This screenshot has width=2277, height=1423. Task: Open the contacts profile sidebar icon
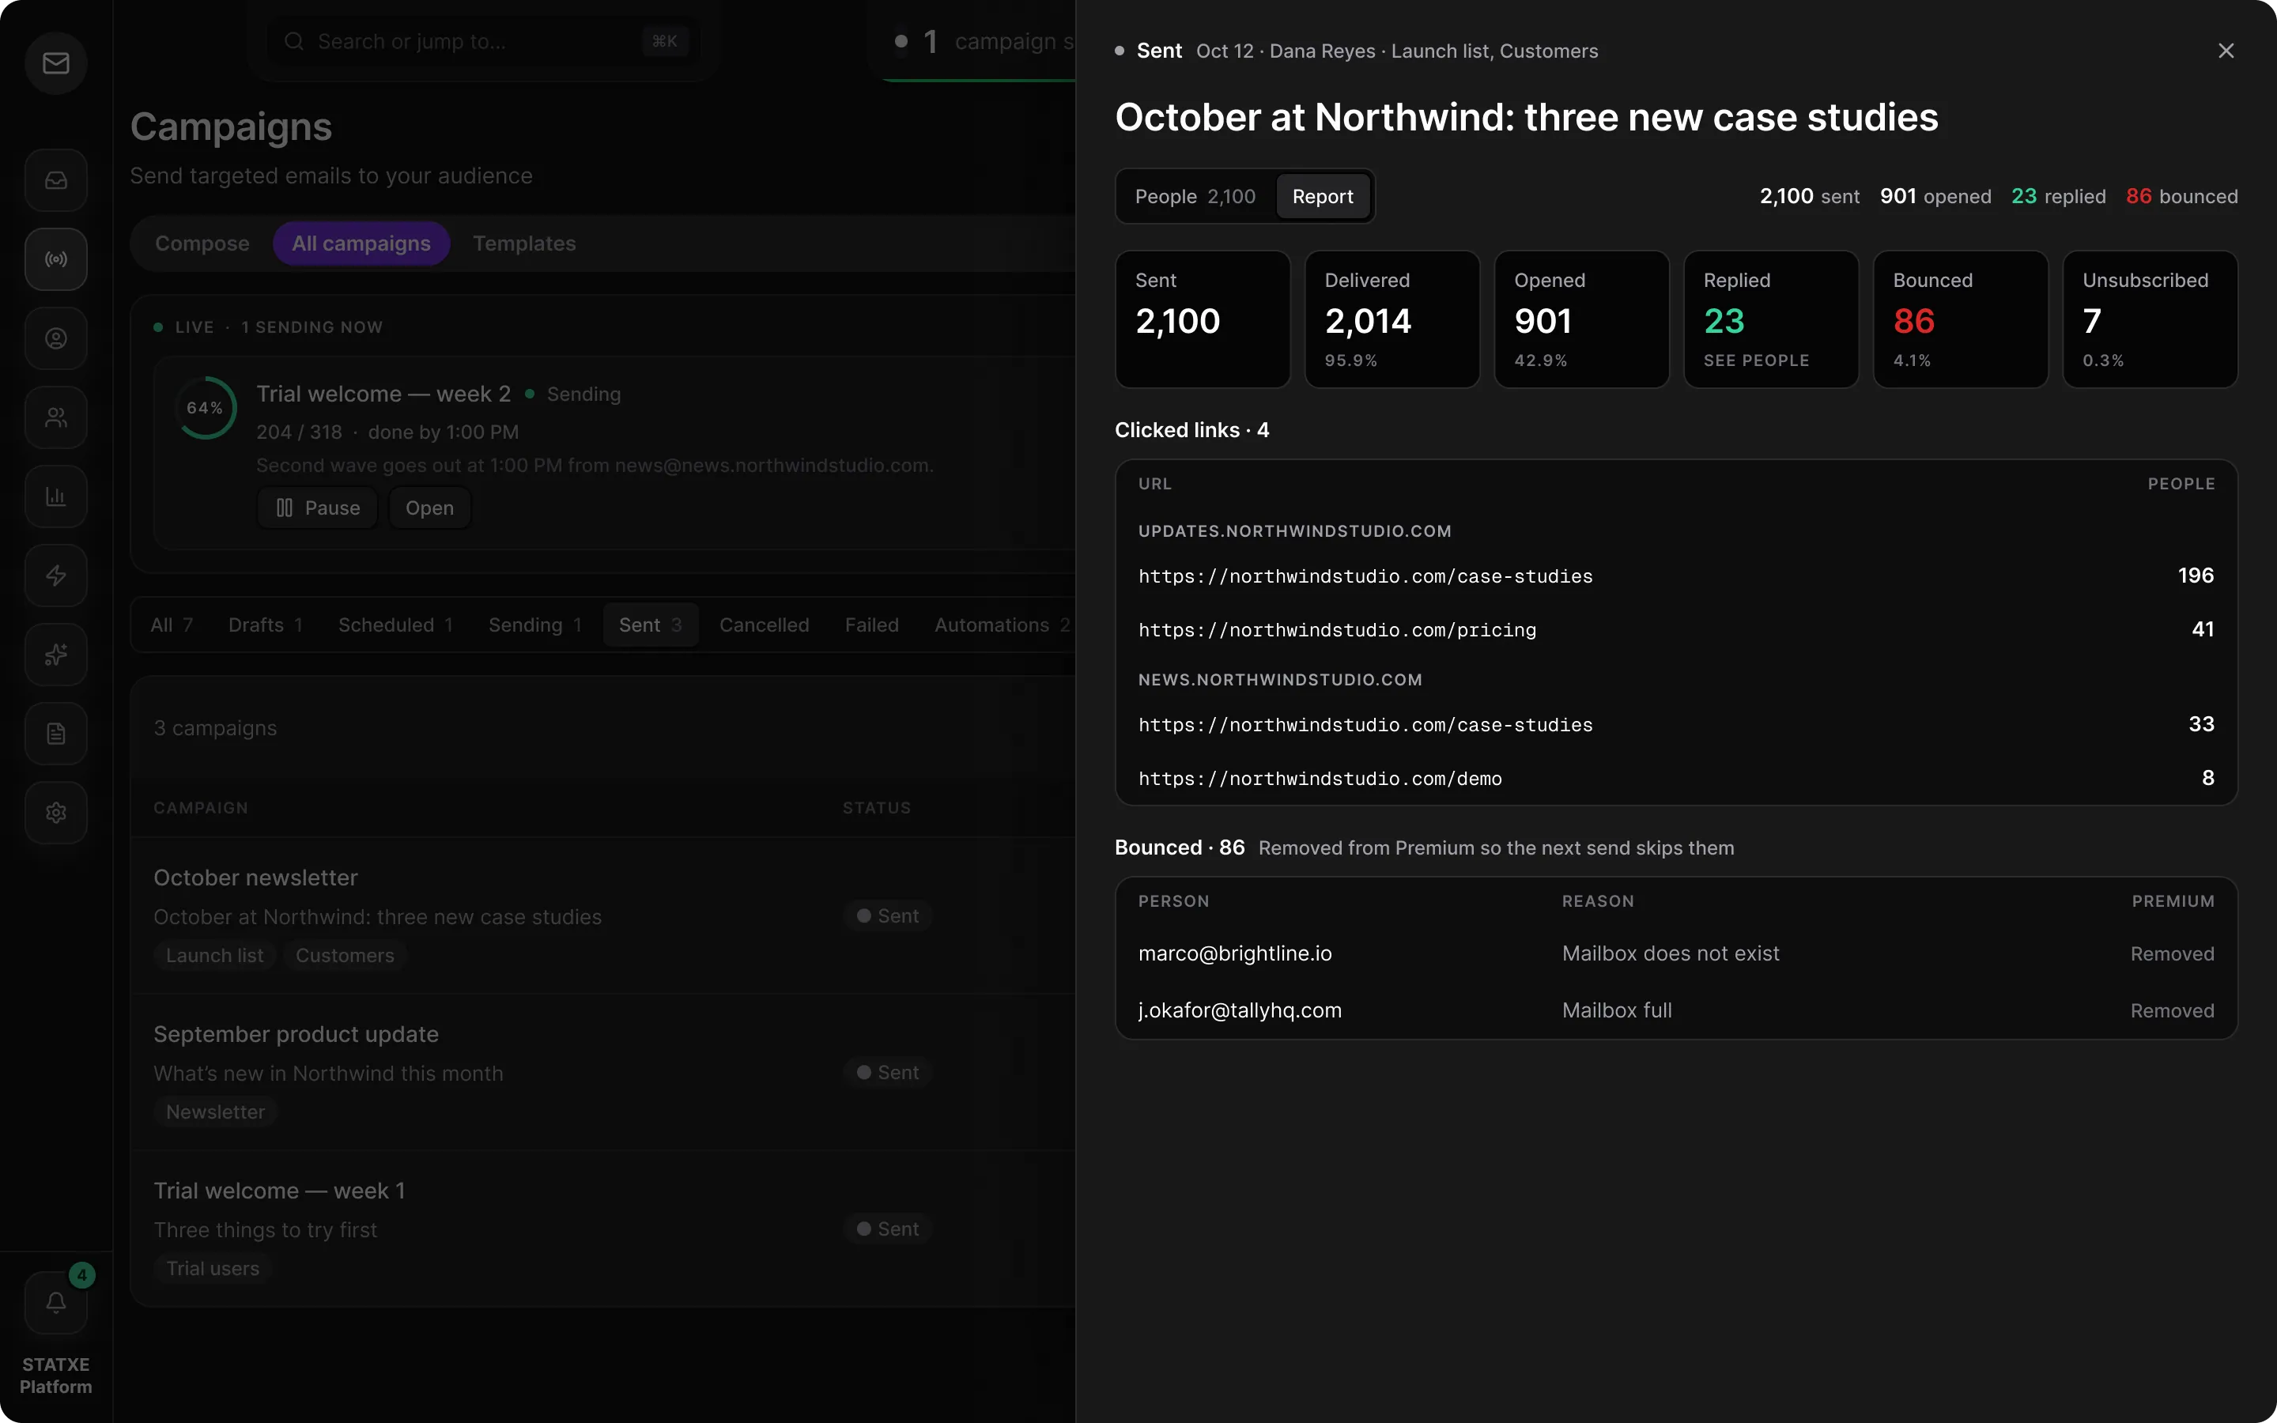coord(55,339)
